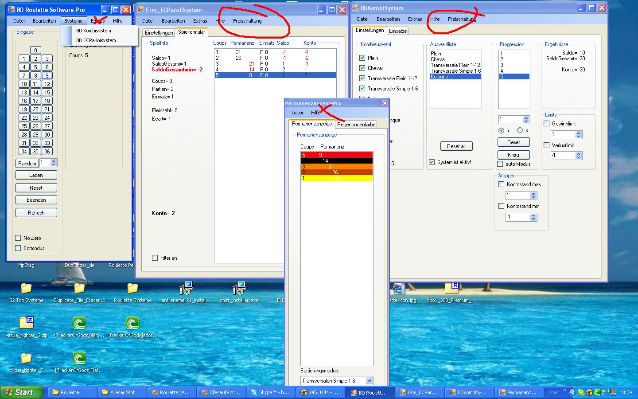
Task: Switch to the Einsätze tab in BDKombiSystem
Action: coord(398,31)
